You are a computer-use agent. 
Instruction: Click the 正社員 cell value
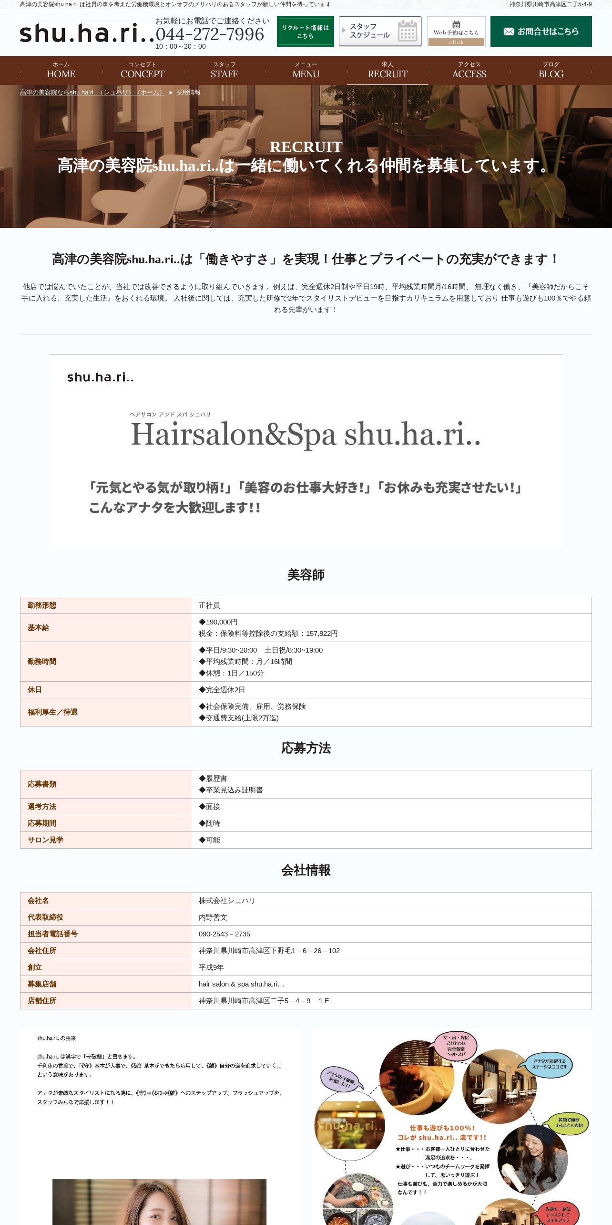pos(209,605)
